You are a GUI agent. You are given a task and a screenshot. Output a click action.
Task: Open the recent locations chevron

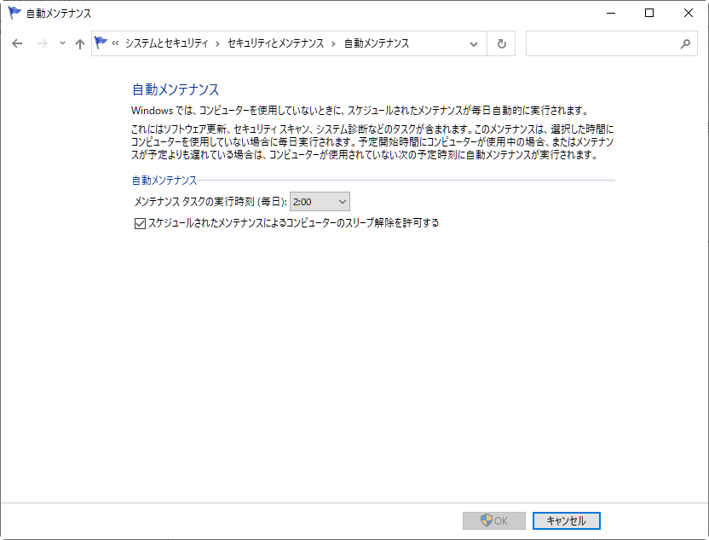62,43
